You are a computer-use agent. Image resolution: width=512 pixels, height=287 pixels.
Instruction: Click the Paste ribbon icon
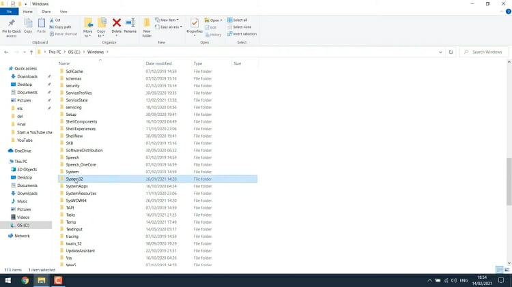(42, 22)
